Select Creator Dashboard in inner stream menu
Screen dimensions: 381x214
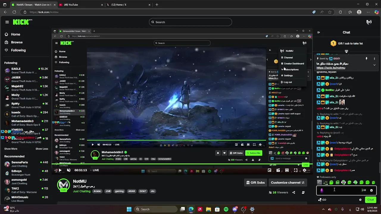(x=292, y=64)
